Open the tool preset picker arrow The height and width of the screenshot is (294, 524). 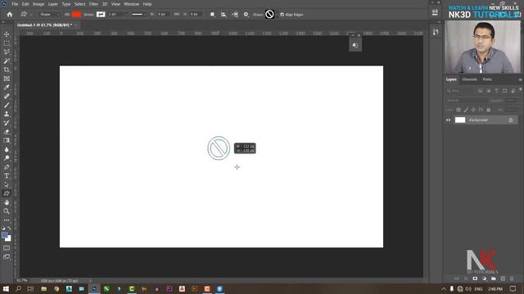pos(31,15)
